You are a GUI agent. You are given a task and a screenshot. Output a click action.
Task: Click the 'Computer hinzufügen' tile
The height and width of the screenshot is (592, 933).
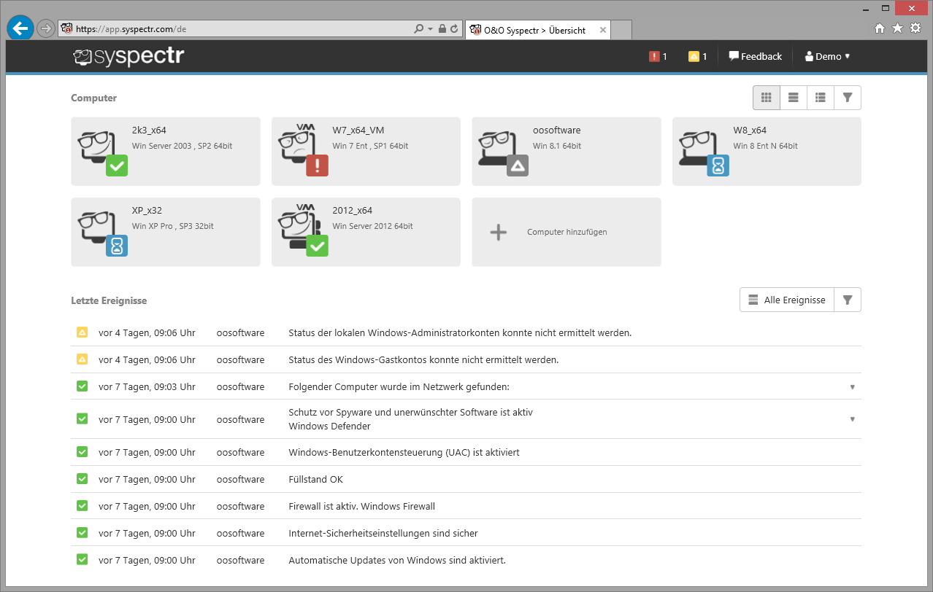[567, 232]
